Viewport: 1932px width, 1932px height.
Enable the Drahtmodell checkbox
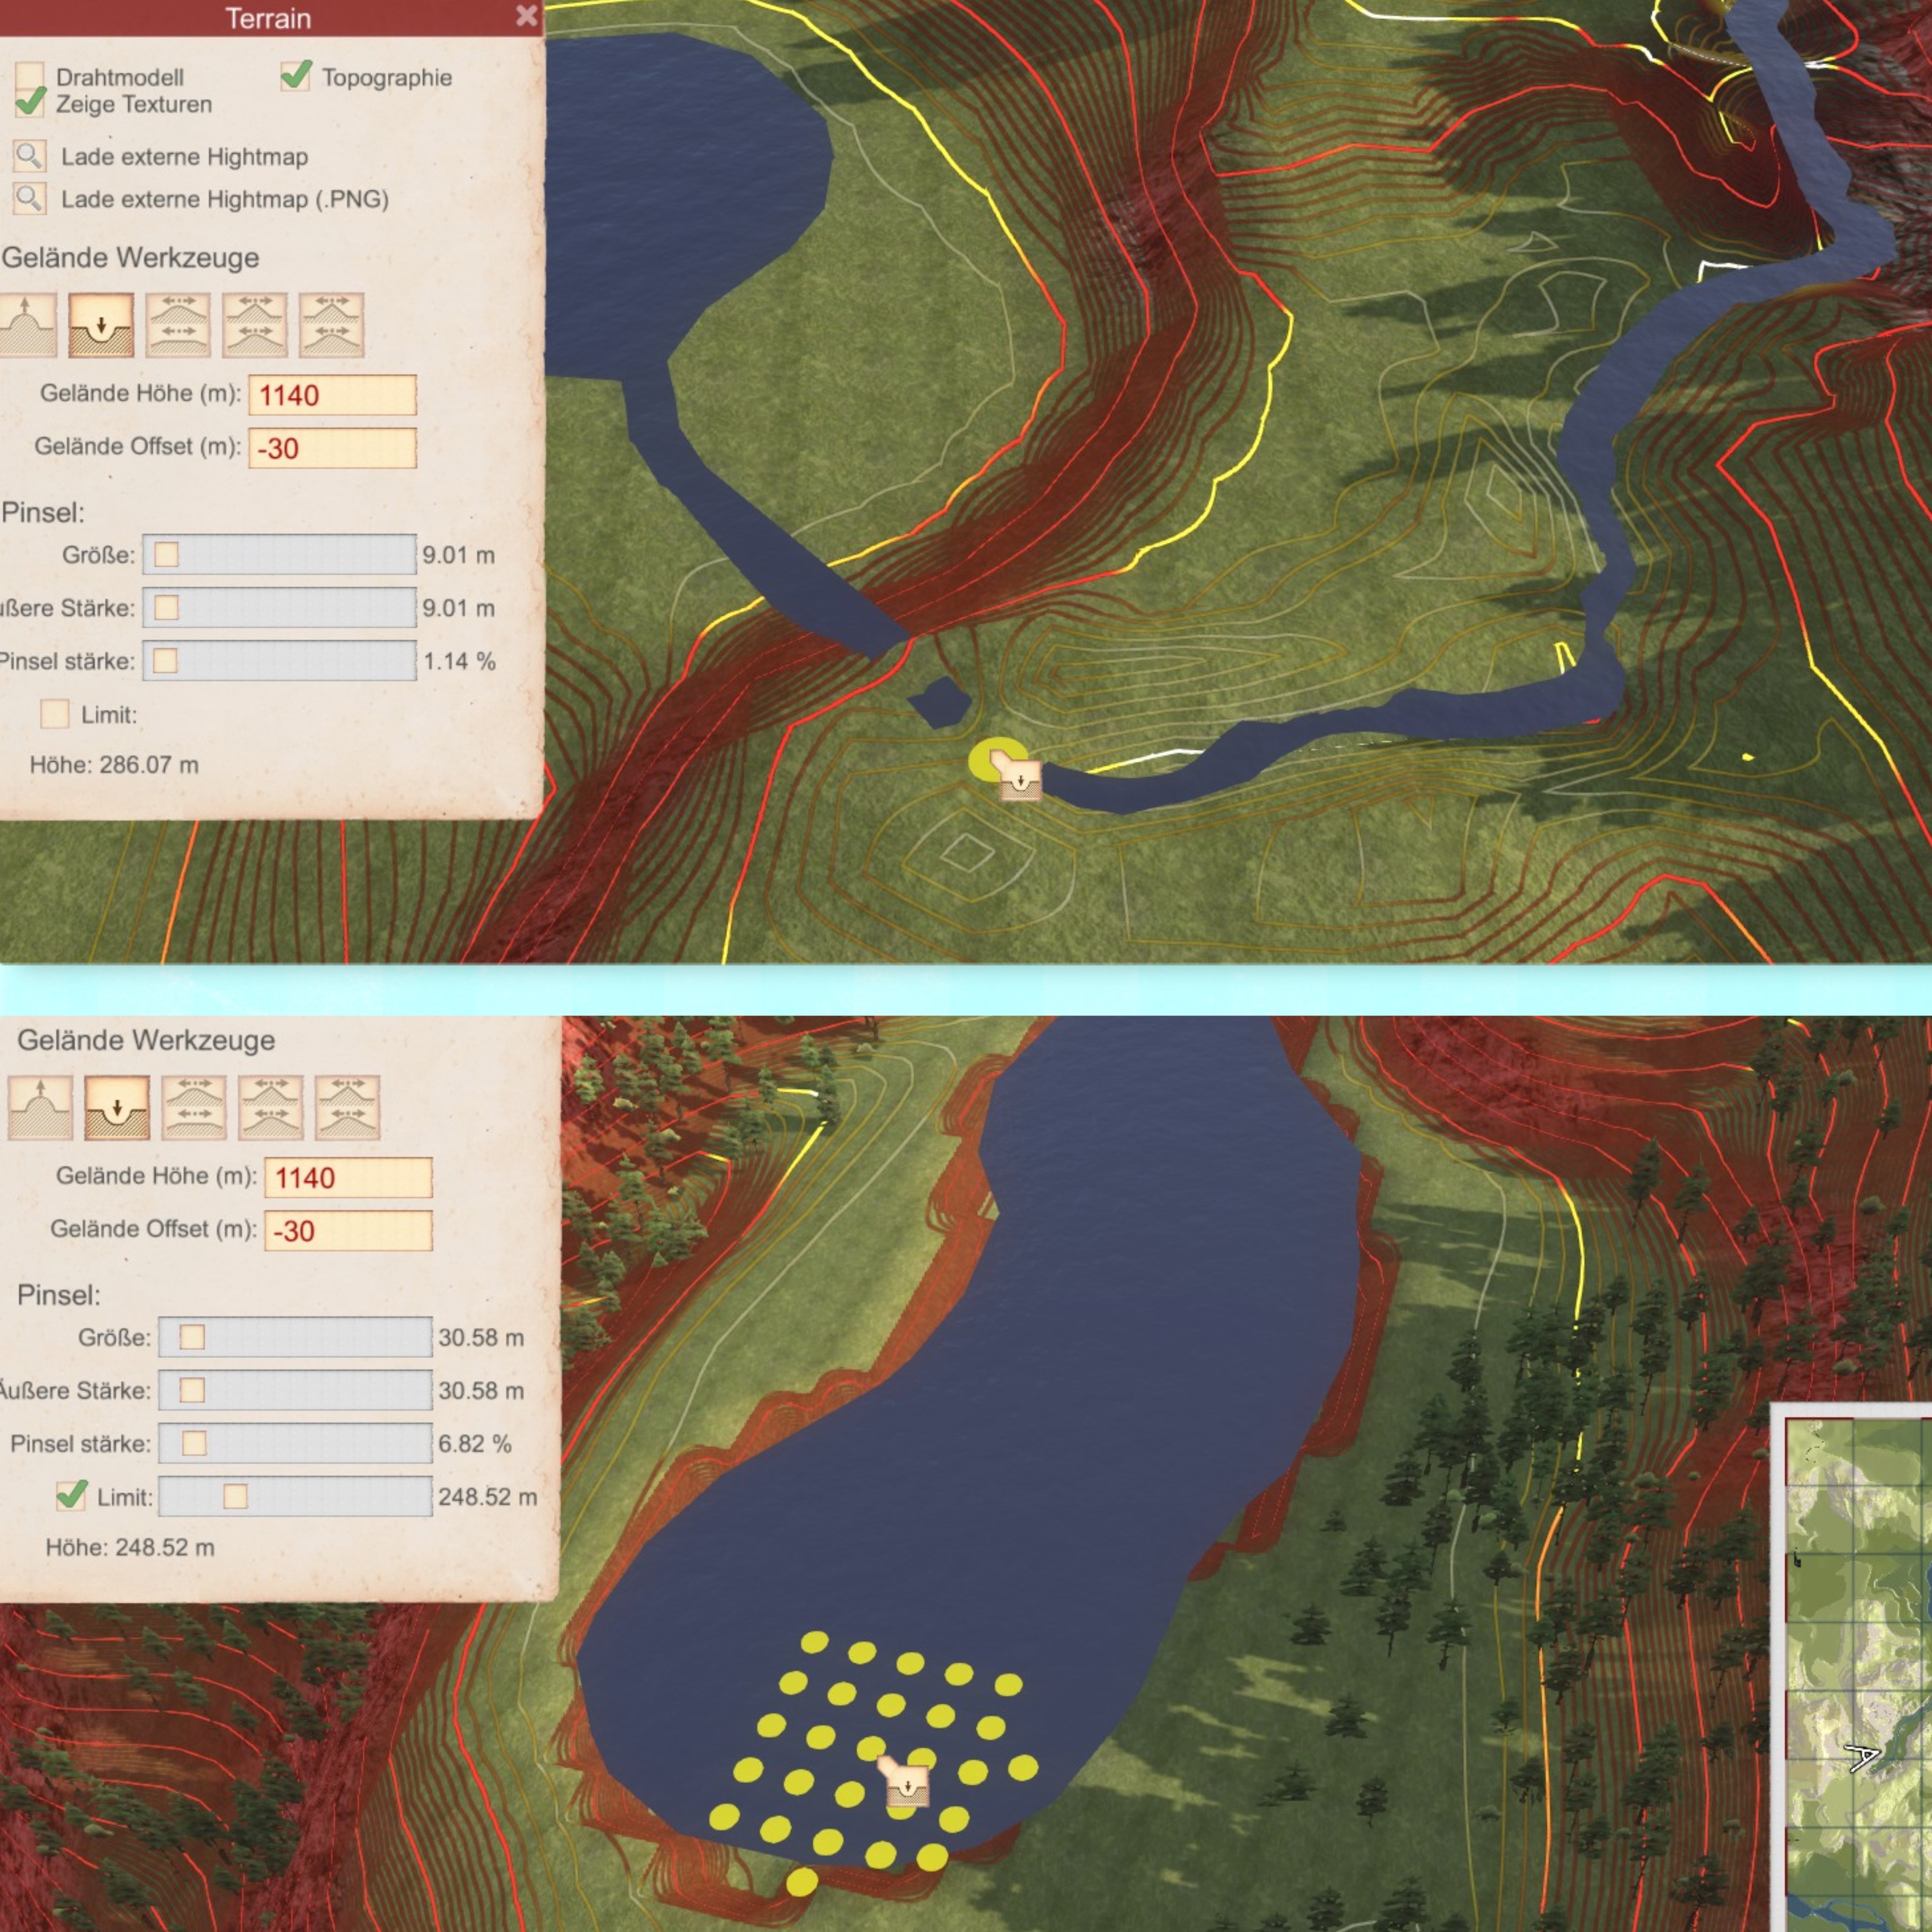pyautogui.click(x=30, y=76)
